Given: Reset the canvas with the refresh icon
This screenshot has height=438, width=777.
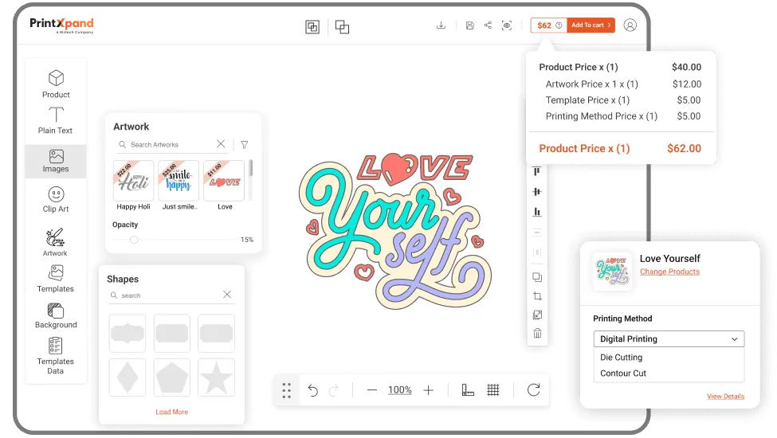Looking at the screenshot, I should pyautogui.click(x=534, y=390).
